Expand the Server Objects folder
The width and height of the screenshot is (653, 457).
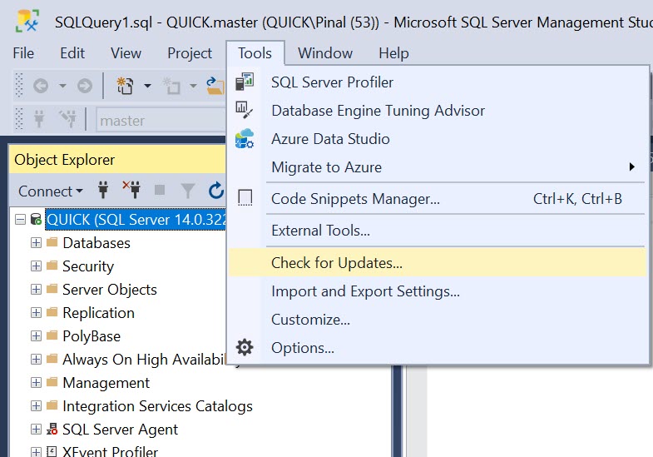pyautogui.click(x=37, y=289)
